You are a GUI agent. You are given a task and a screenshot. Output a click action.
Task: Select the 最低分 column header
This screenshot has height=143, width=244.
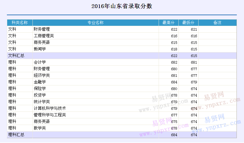pyautogui.click(x=188, y=23)
